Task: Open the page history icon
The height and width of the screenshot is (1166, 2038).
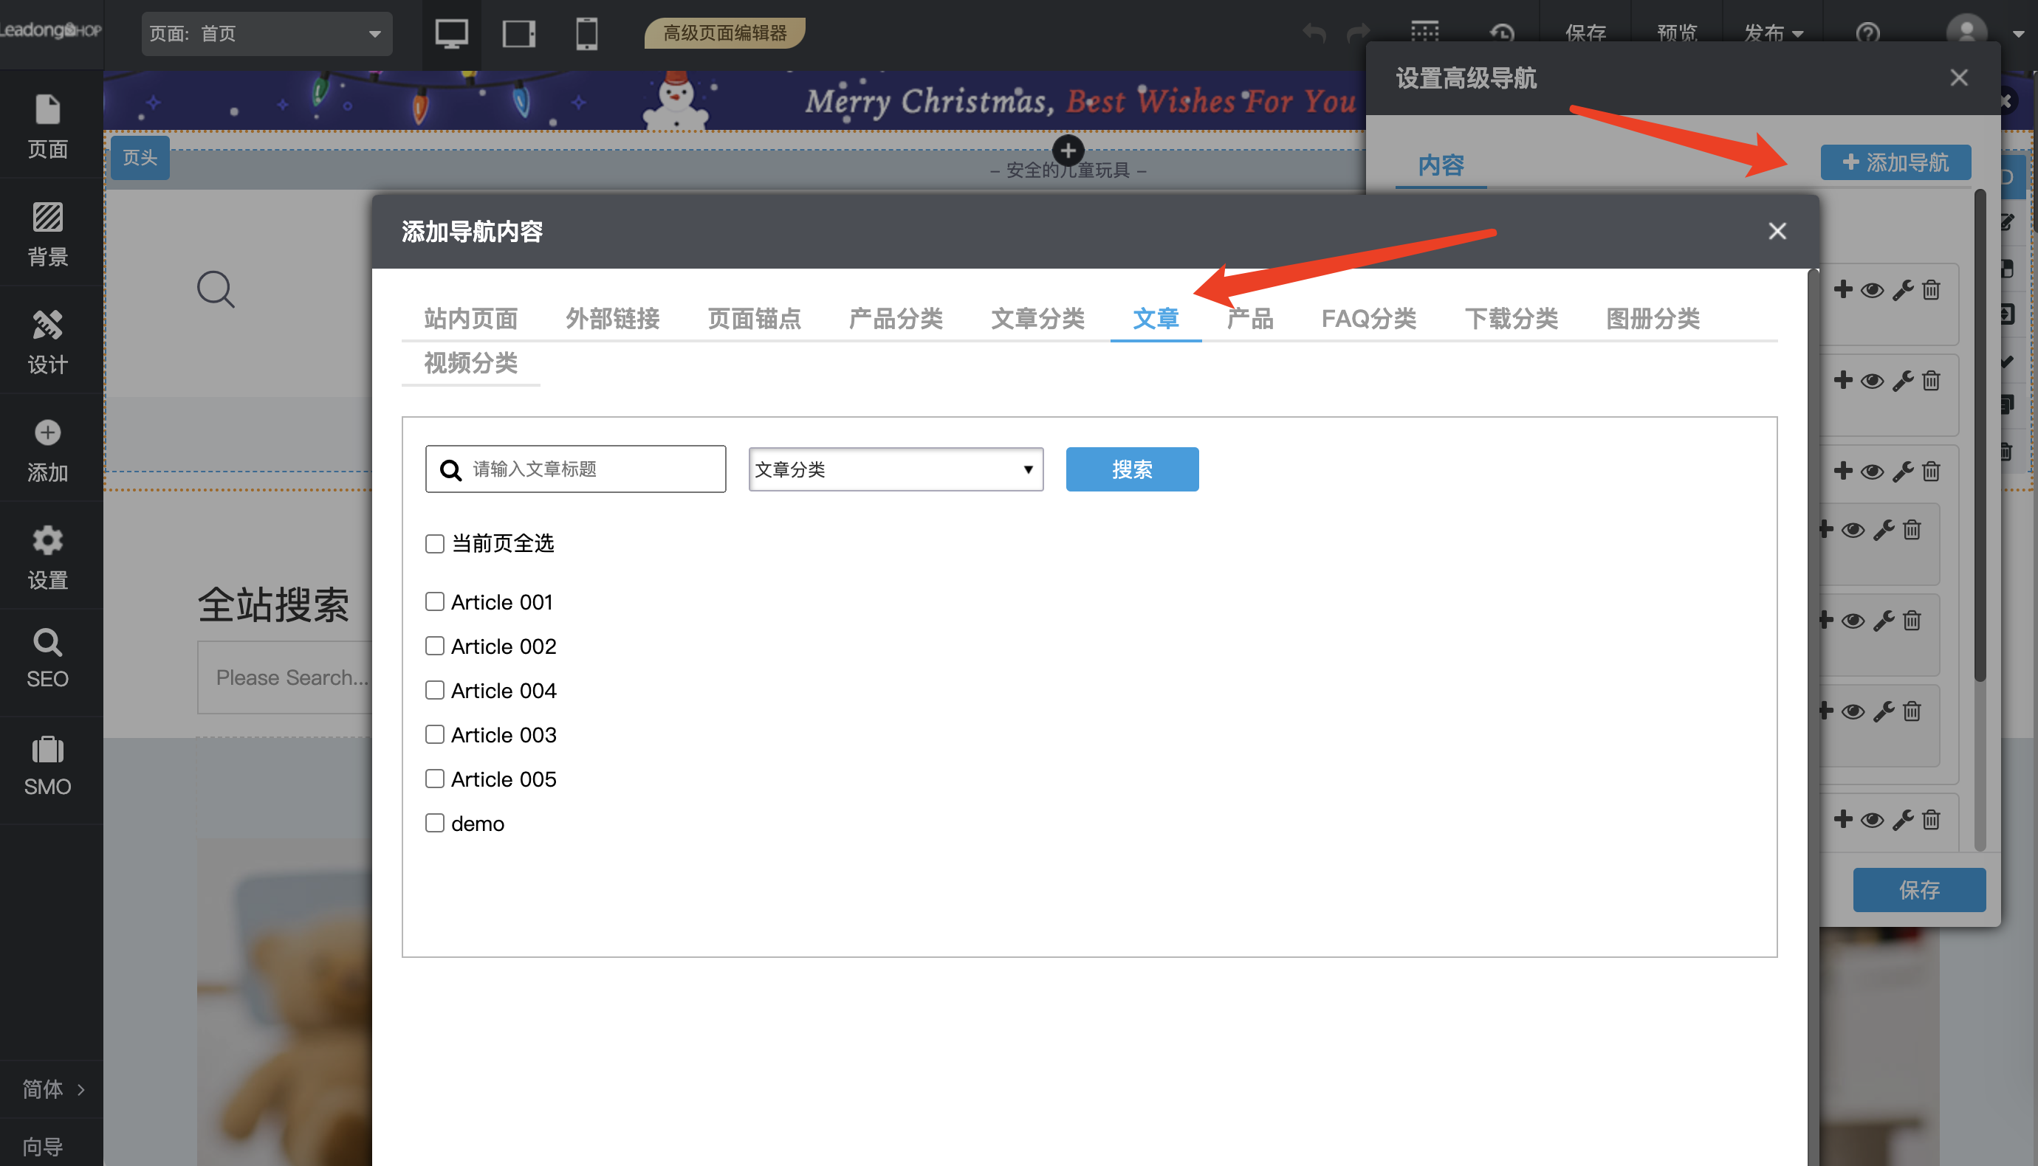Action: 1502,32
